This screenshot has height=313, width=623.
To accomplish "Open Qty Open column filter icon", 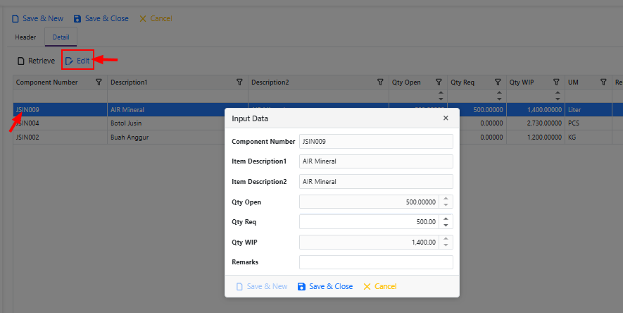I will tap(439, 82).
